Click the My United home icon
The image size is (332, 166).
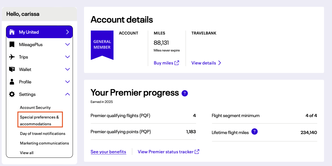click(12, 32)
